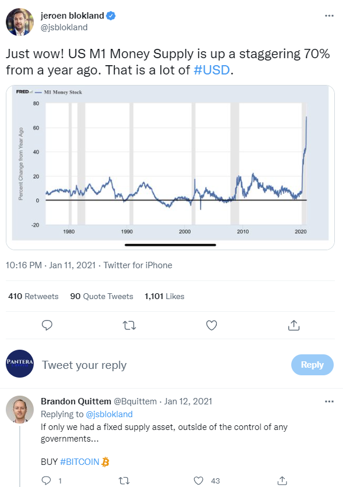Open jeroen blokland's profile picture
Image resolution: width=343 pixels, height=487 pixels.
pos(20,22)
